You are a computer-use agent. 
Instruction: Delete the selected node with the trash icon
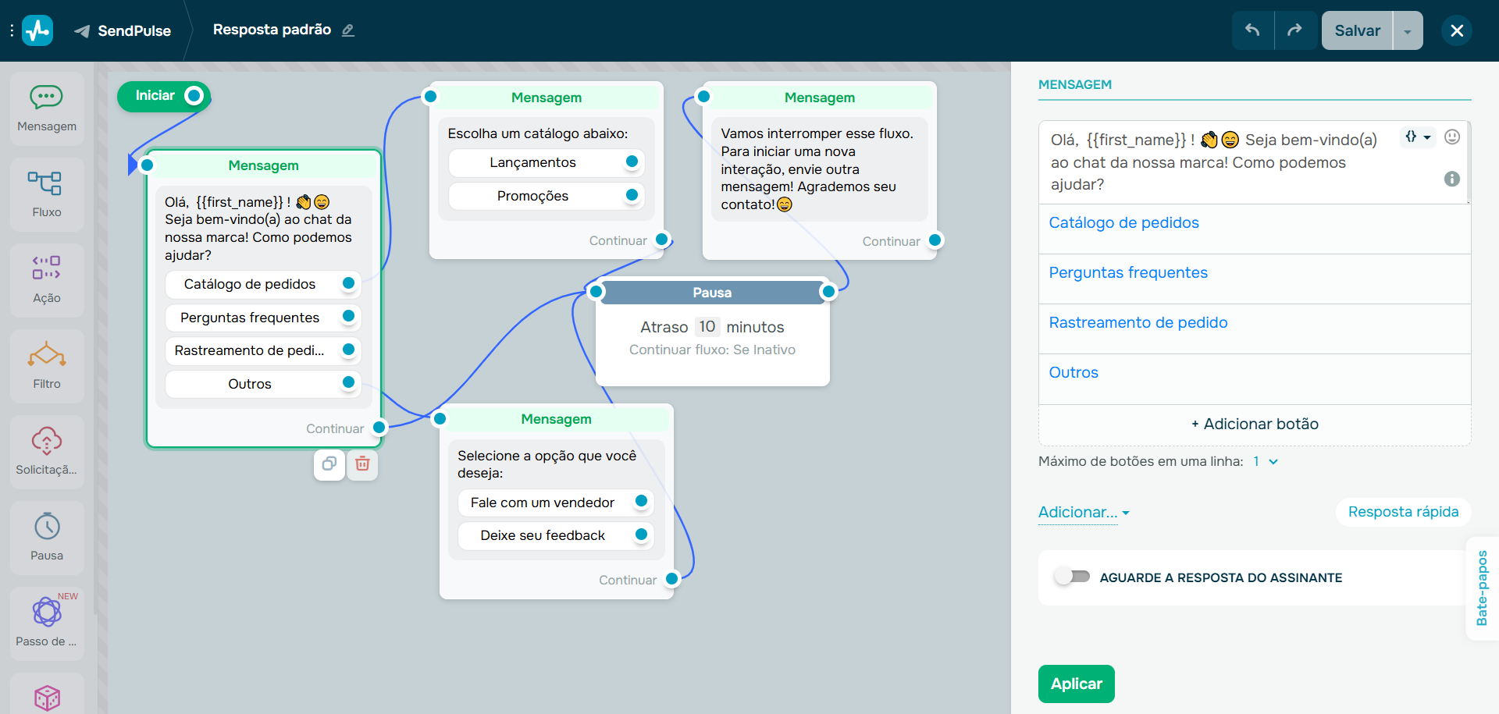[362, 464]
